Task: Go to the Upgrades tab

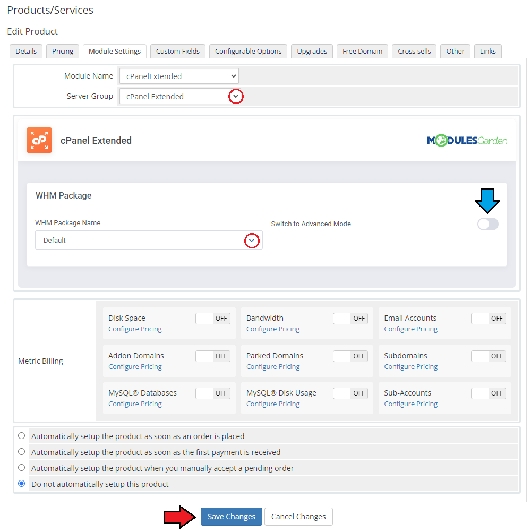Action: click(x=312, y=51)
